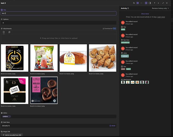Click the struck 4545 old title tag
The width and height of the screenshot is (173, 137).
(x=123, y=69)
